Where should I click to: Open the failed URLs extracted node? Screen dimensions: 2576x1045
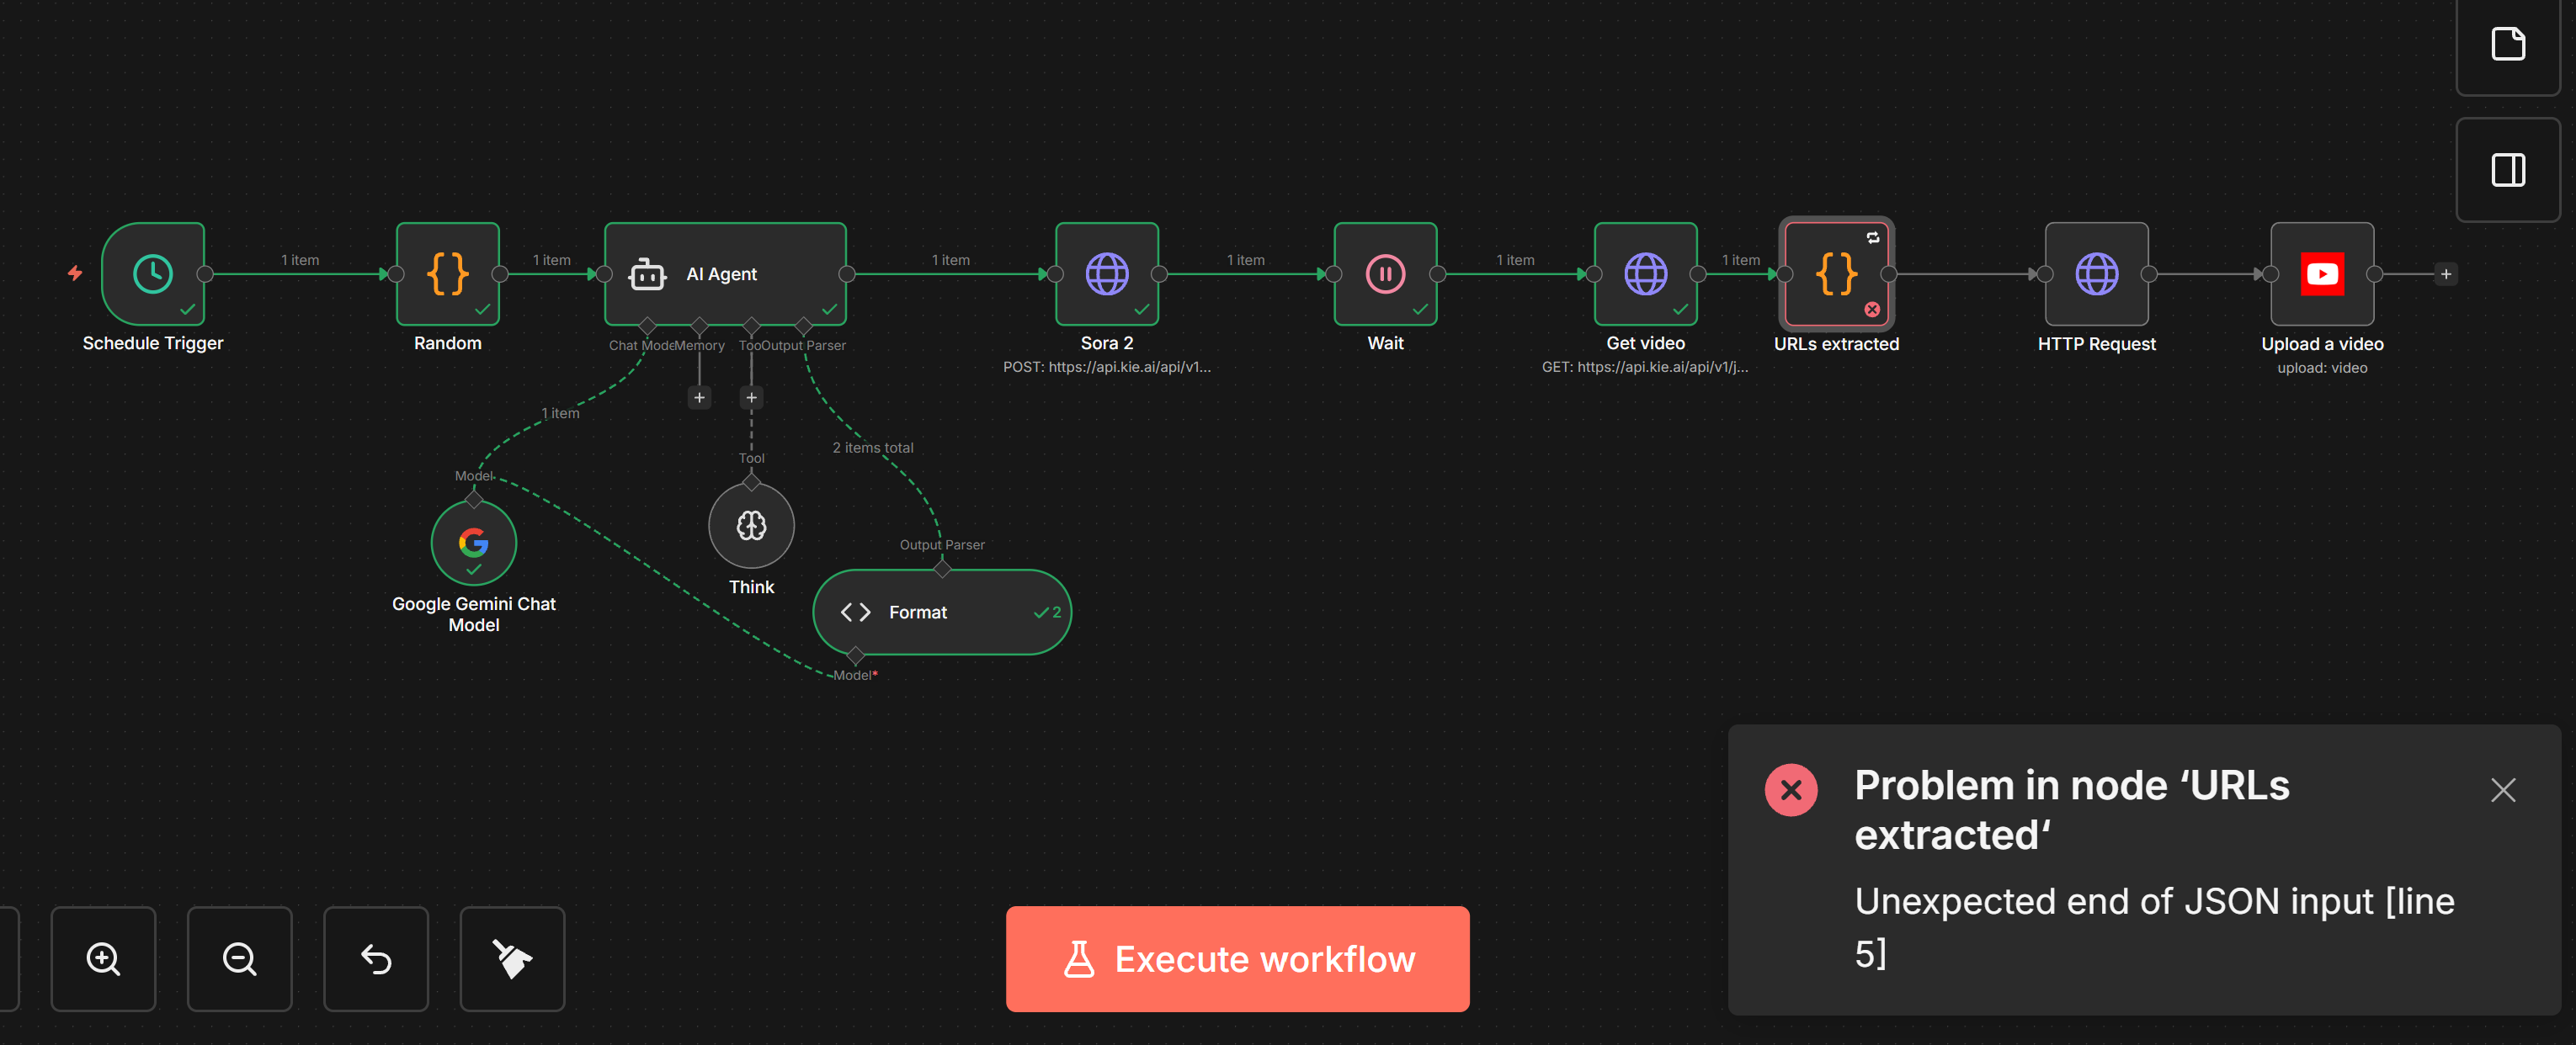1836,273
